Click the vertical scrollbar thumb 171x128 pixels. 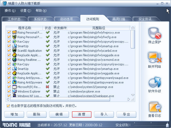tap(133, 39)
